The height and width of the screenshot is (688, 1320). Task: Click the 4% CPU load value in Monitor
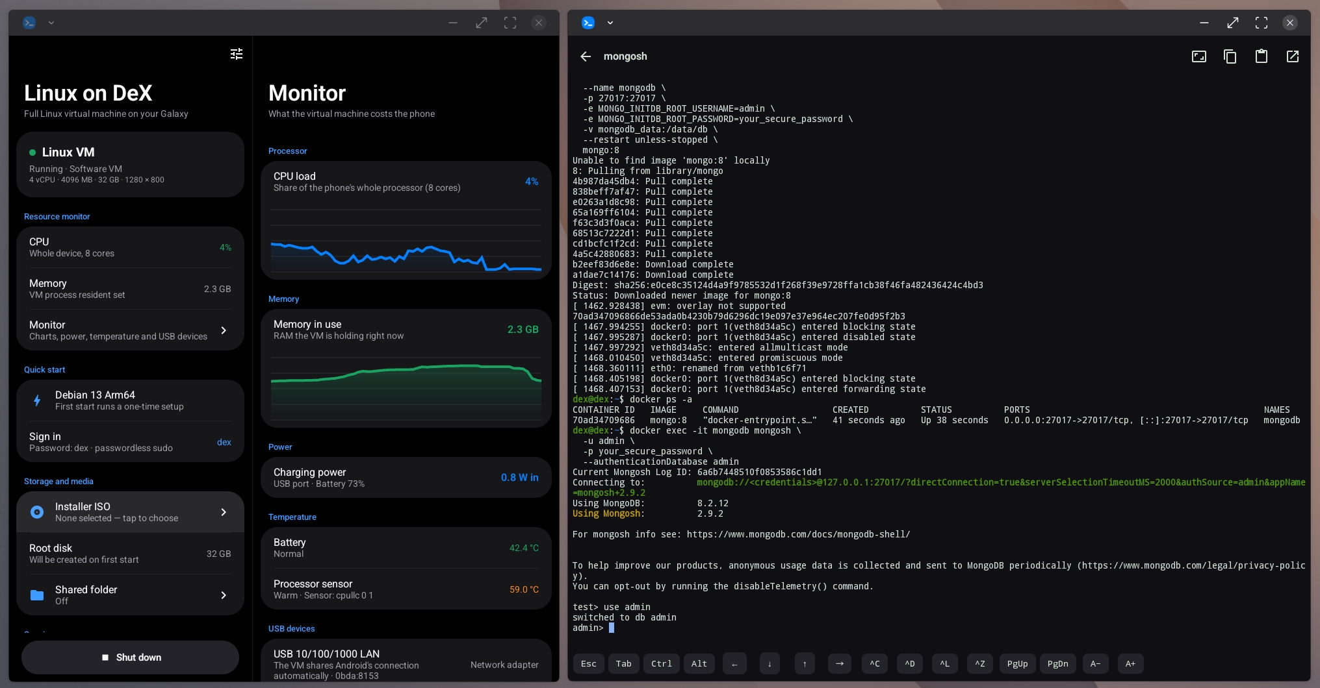(x=532, y=181)
